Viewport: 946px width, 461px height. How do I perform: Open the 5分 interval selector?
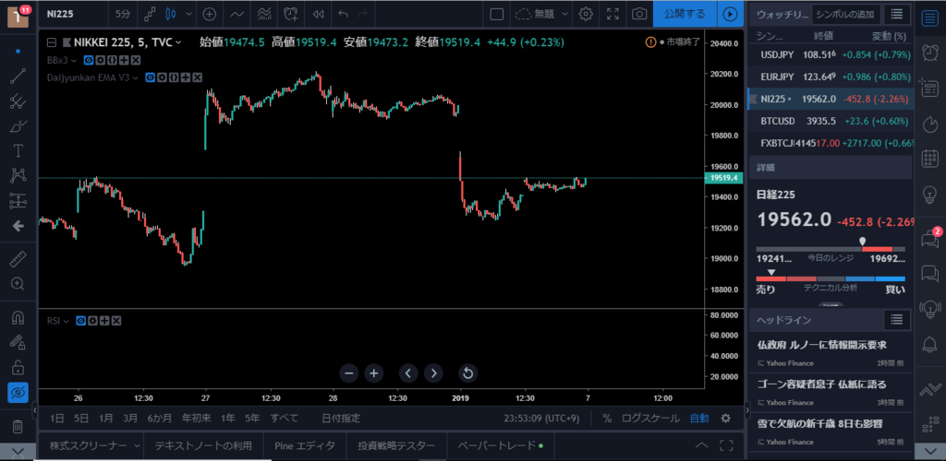point(123,14)
